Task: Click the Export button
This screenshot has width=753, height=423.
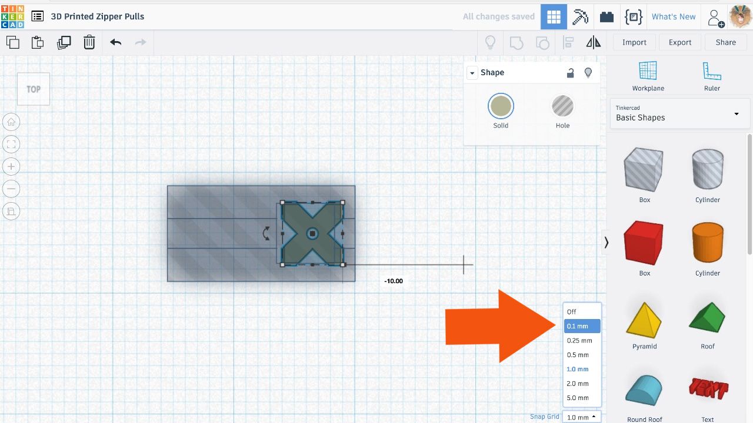Action: coord(680,42)
